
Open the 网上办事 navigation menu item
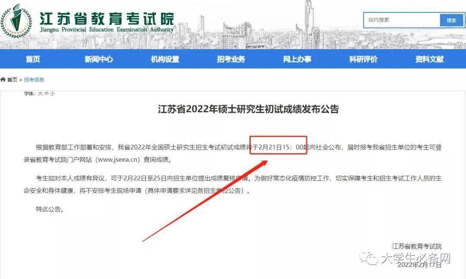(297, 59)
